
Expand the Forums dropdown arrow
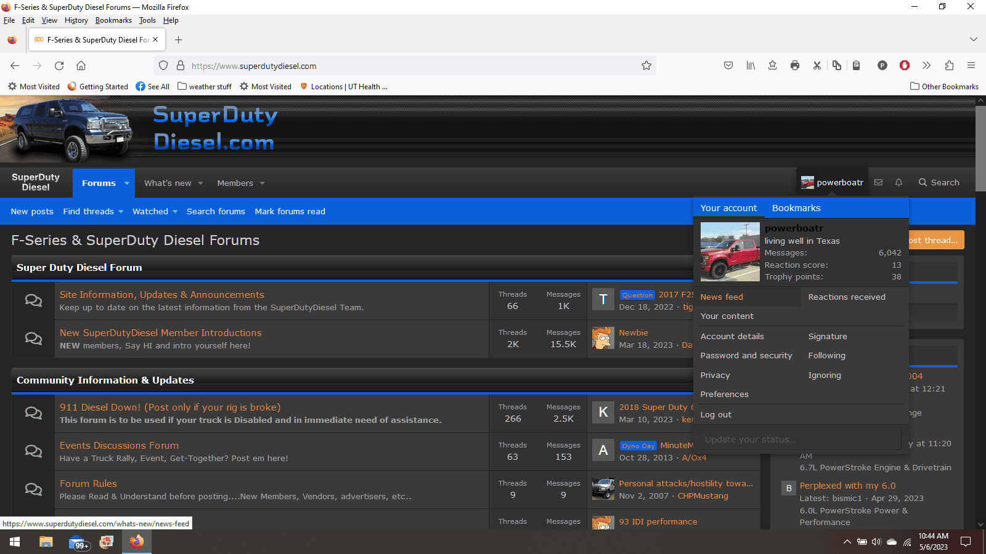(x=127, y=183)
